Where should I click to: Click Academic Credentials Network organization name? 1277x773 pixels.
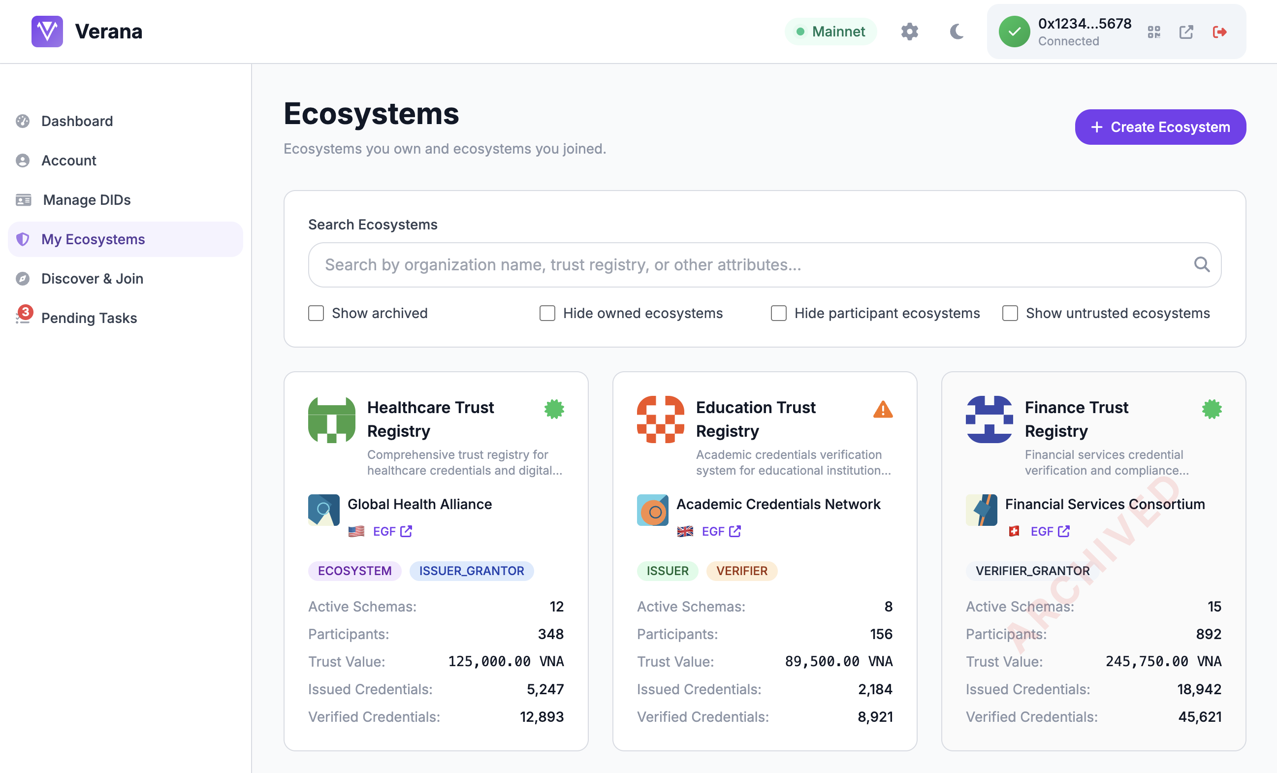tap(778, 504)
